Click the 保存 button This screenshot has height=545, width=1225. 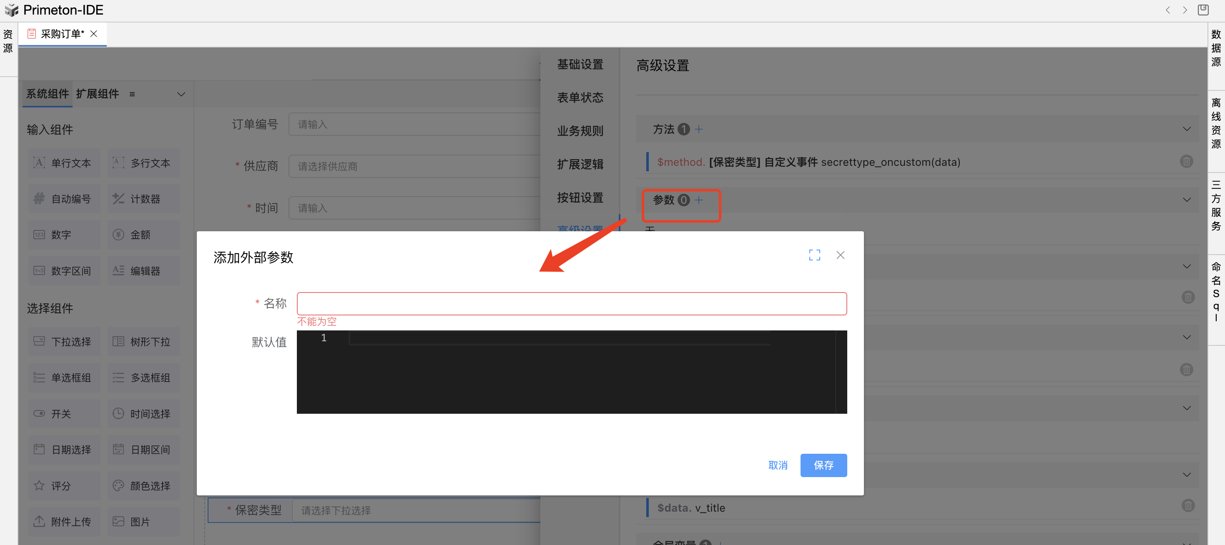tap(823, 465)
